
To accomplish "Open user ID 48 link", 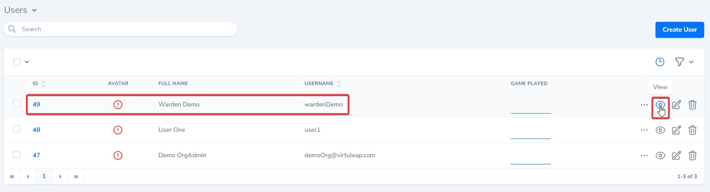I will point(36,130).
